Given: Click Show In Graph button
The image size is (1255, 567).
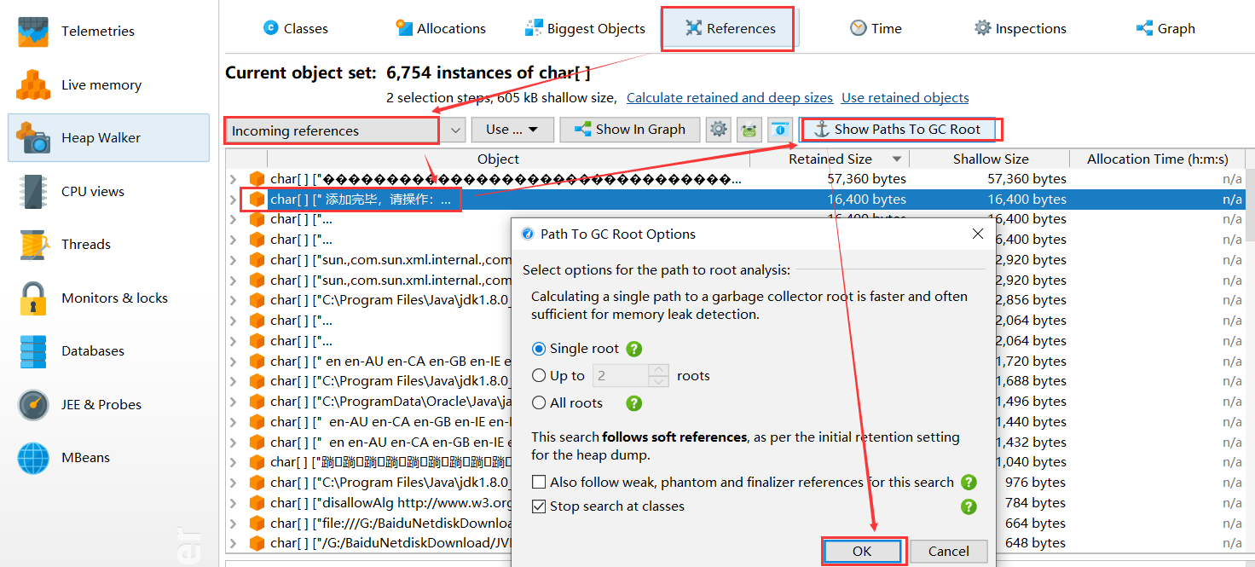Looking at the screenshot, I should click(x=629, y=130).
